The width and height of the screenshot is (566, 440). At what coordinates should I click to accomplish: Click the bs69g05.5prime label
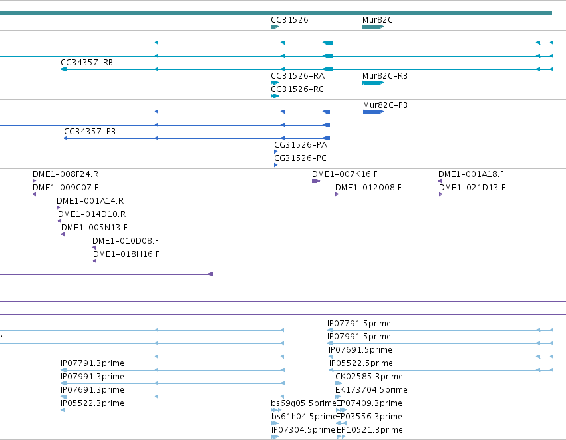tap(303, 404)
